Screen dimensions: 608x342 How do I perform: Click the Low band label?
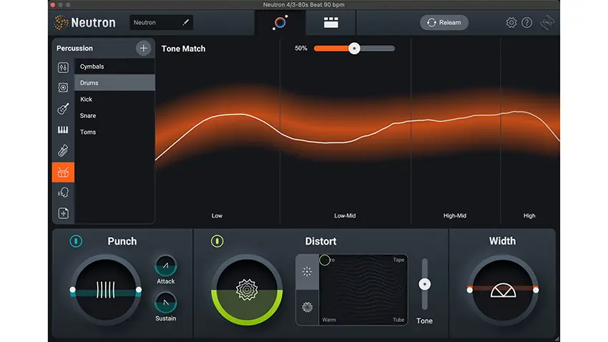coord(217,215)
